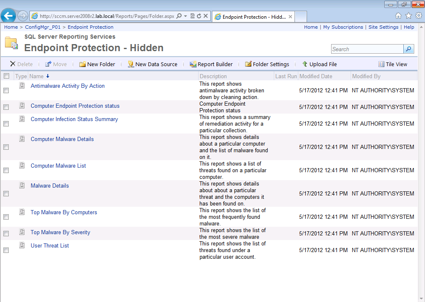Sort by Modified Date column header
Image resolution: width=425 pixels, height=302 pixels.
pos(316,76)
